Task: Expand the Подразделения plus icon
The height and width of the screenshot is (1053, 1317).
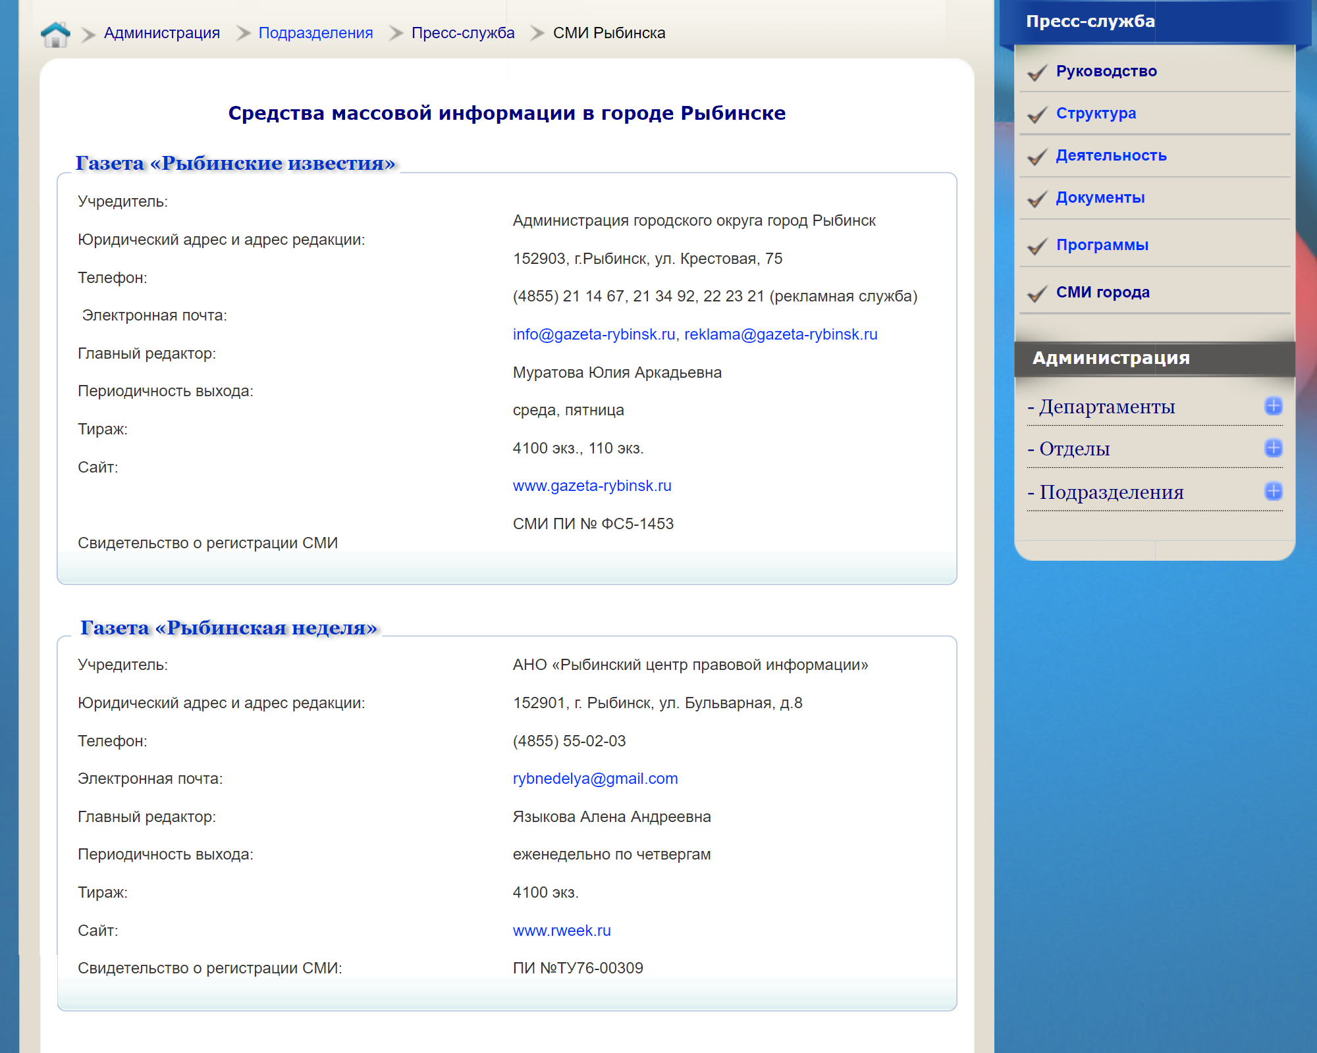Action: click(x=1274, y=491)
